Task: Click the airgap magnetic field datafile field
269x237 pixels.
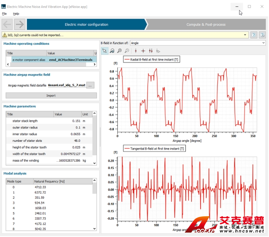Action: tap(67, 85)
